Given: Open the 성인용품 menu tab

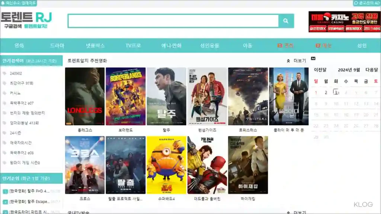Looking at the screenshot, I should tap(209, 45).
